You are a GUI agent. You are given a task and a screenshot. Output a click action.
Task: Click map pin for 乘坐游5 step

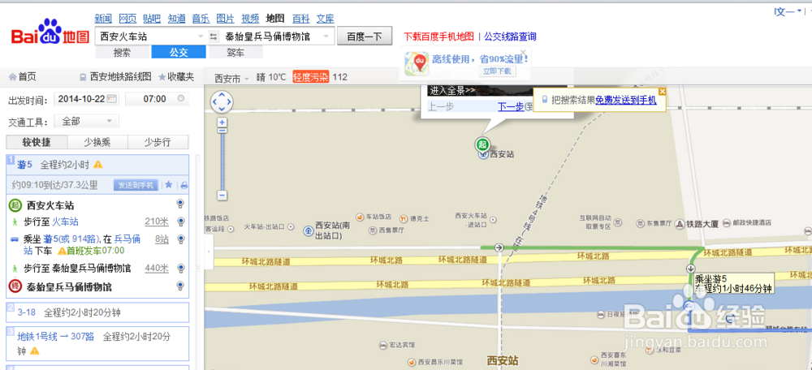(x=181, y=239)
